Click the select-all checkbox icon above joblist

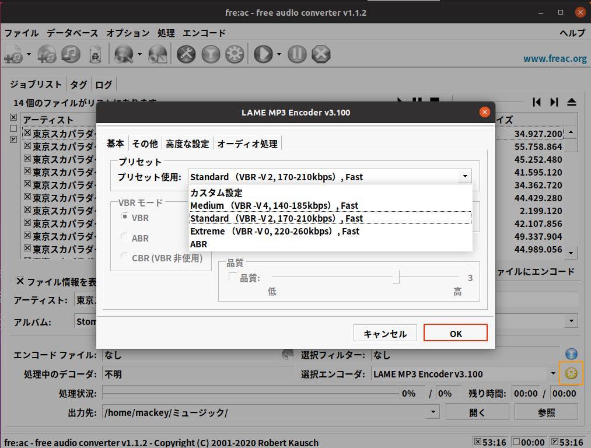click(x=13, y=117)
